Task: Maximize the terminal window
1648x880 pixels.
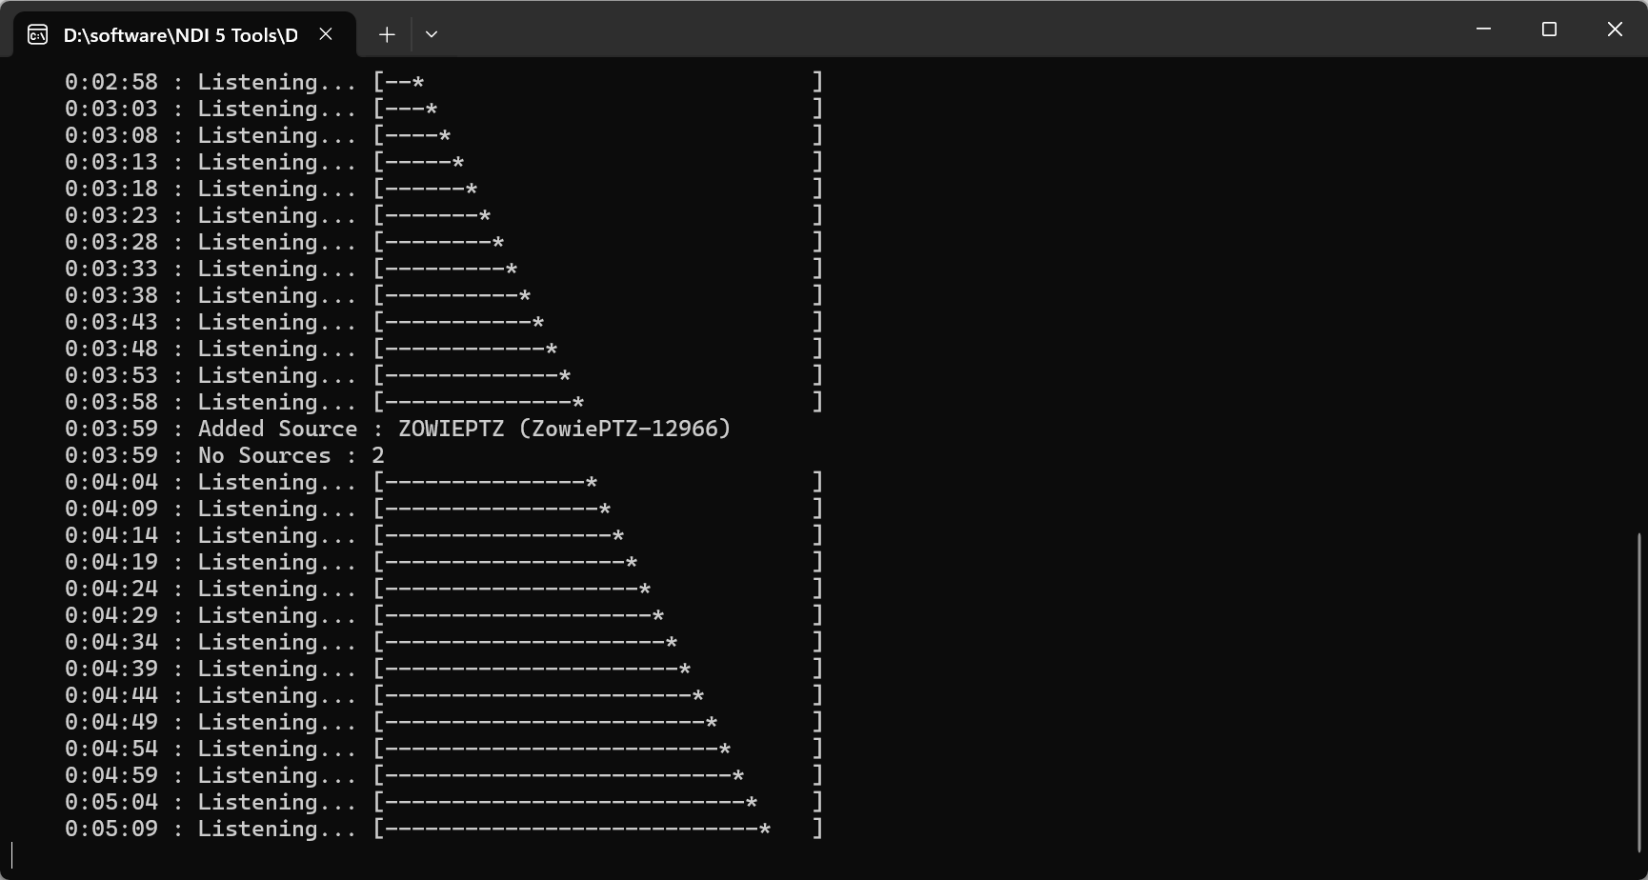Action: coord(1549,30)
